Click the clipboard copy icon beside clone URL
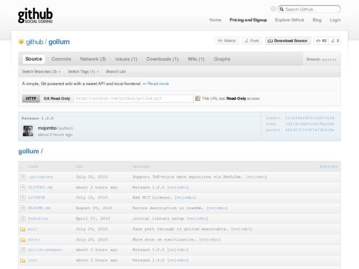 (197, 98)
